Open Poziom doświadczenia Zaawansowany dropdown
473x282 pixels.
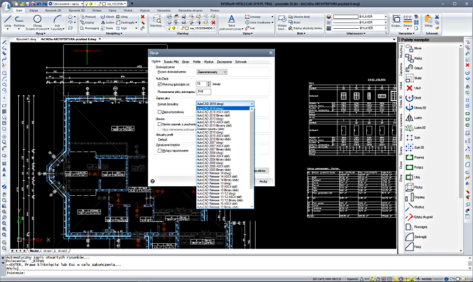pyautogui.click(x=211, y=72)
